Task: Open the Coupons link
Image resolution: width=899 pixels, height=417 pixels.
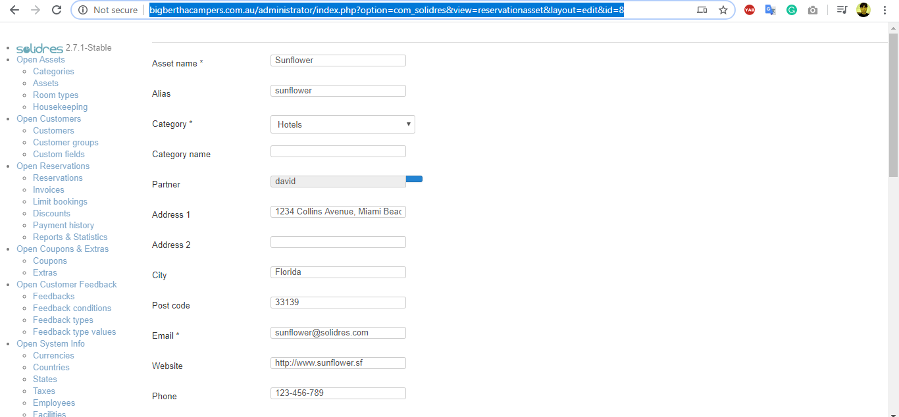Action: pyautogui.click(x=50, y=260)
